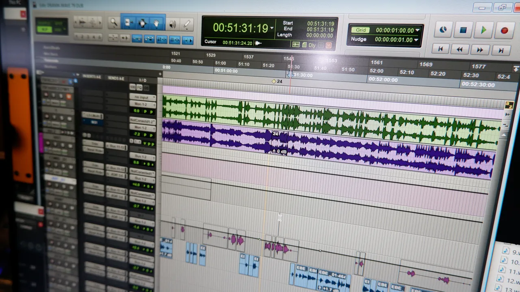Viewport: 520px width, 292px height.
Task: Toggle the Grid mode indicator
Action: click(x=360, y=30)
